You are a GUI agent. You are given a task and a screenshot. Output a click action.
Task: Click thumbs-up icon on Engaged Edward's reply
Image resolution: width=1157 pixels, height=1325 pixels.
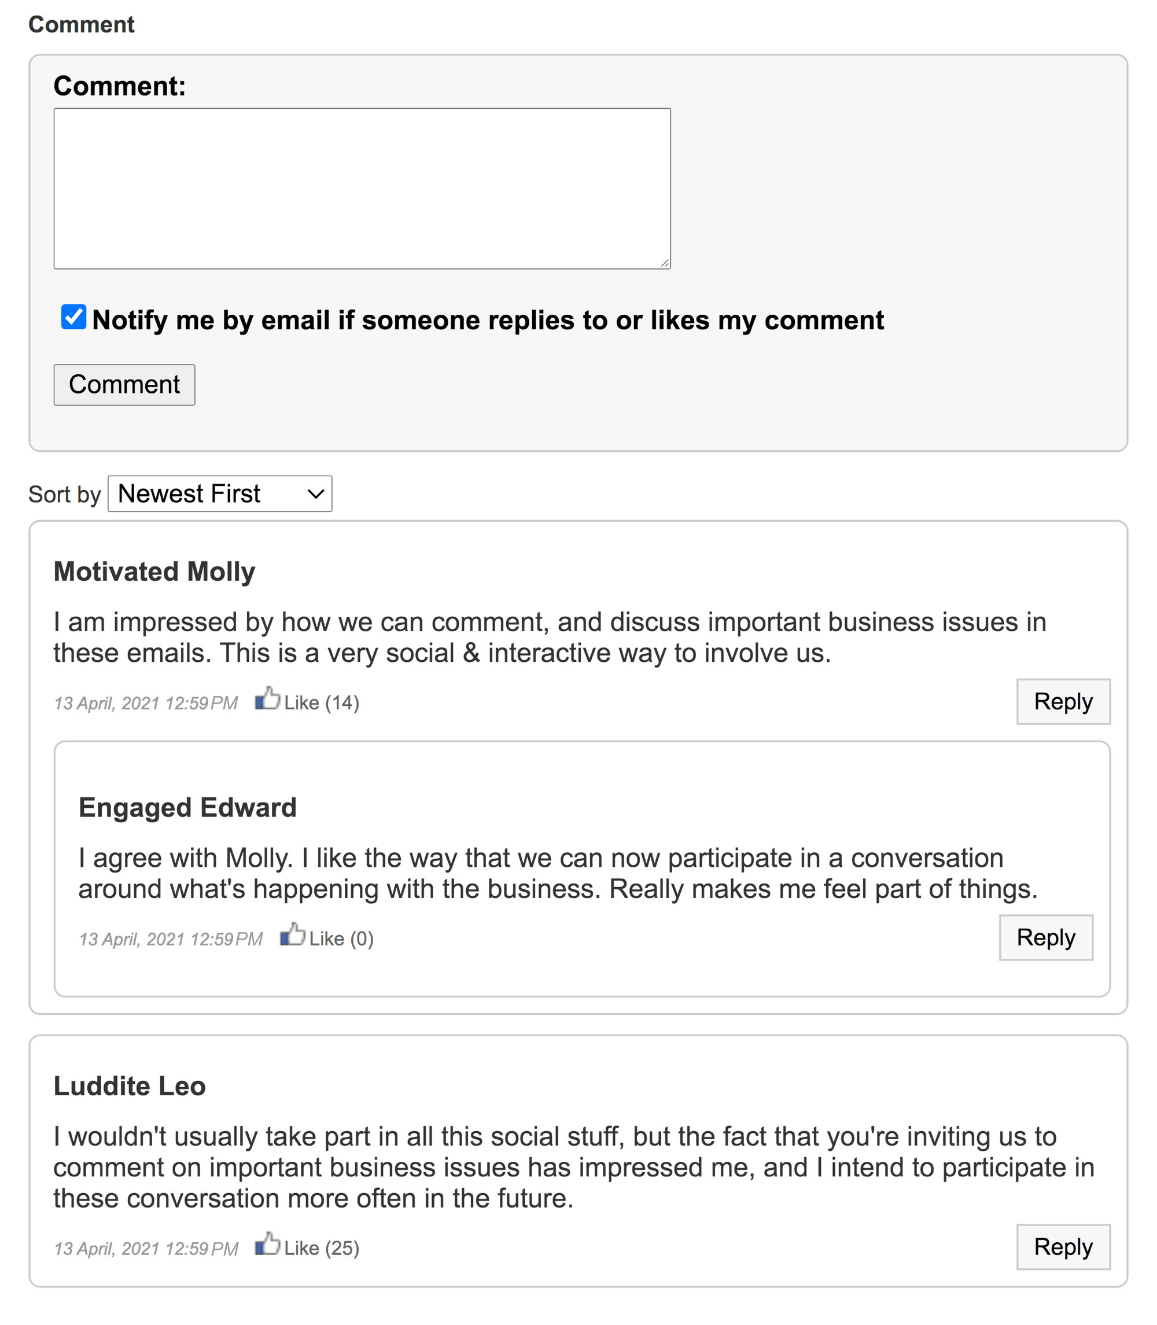coord(292,935)
